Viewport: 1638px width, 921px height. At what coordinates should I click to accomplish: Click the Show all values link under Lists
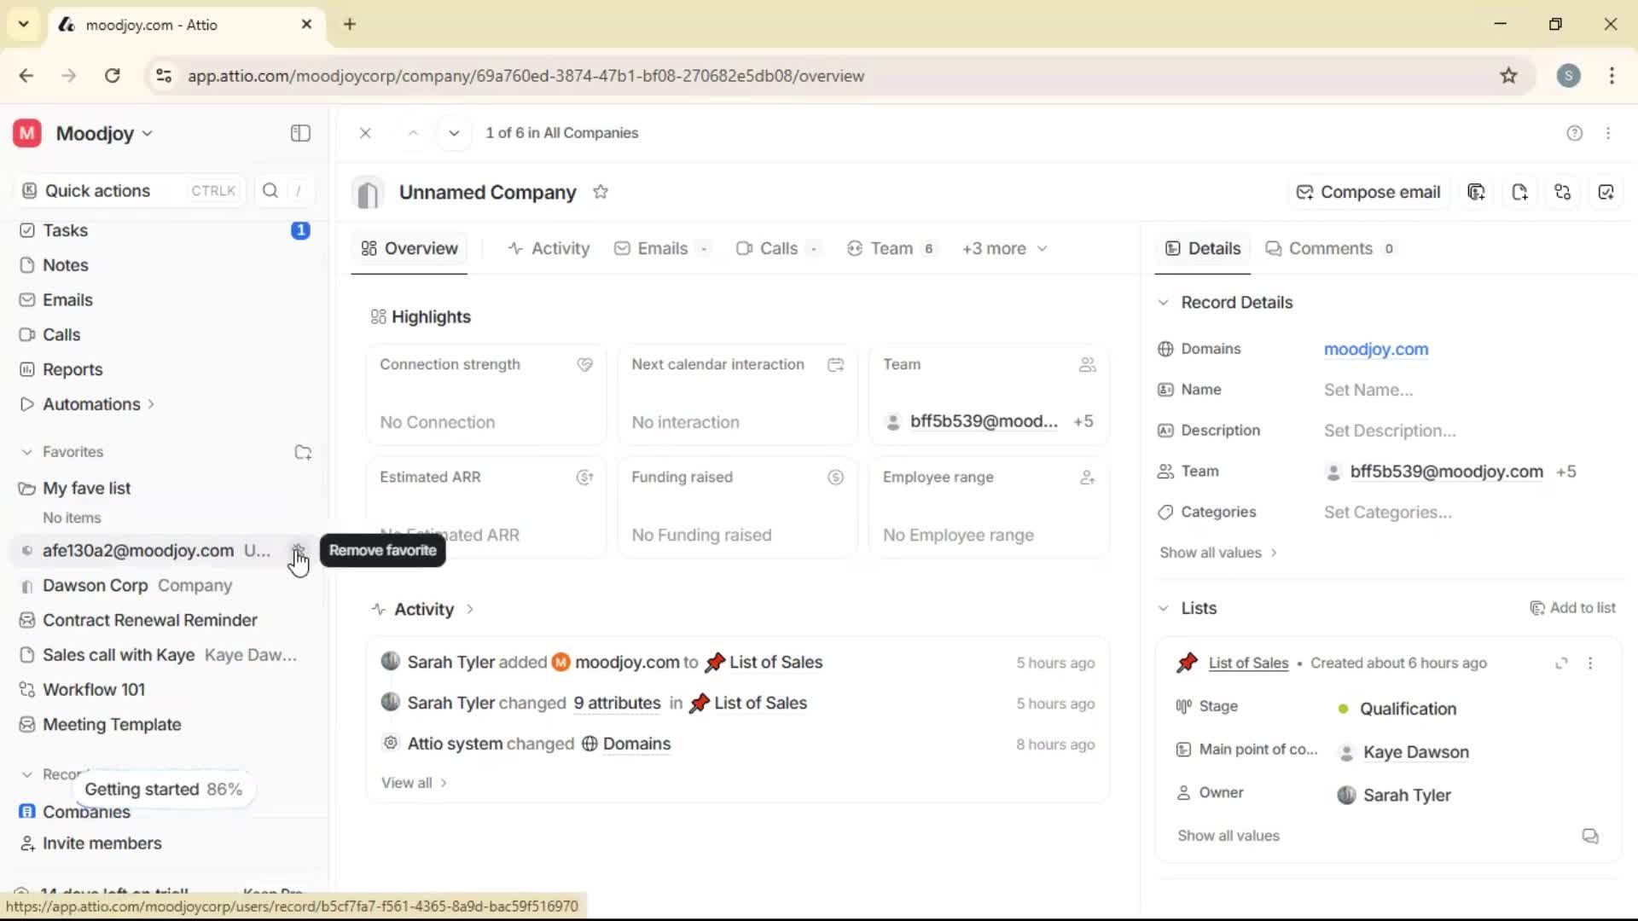[x=1228, y=836]
